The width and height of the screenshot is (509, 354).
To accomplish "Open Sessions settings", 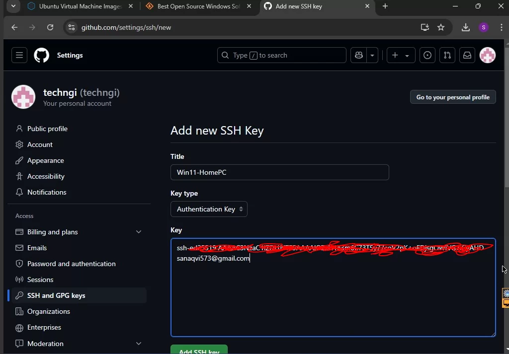I will (x=40, y=280).
